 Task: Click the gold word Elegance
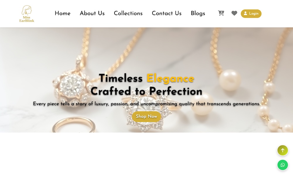[x=171, y=79]
